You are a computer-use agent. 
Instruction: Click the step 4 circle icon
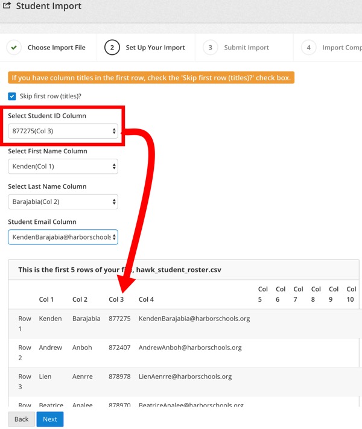pos(309,47)
